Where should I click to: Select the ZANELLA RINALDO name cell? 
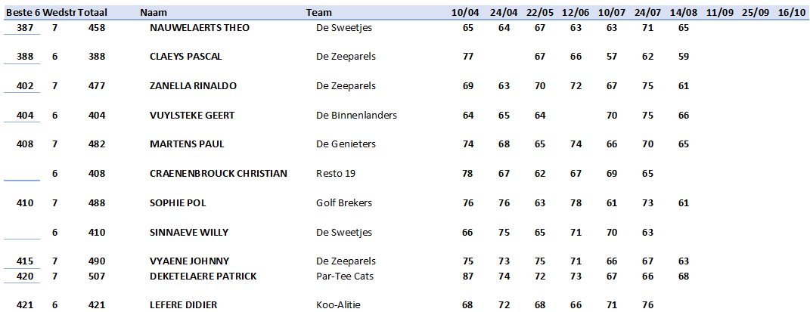tap(193, 86)
